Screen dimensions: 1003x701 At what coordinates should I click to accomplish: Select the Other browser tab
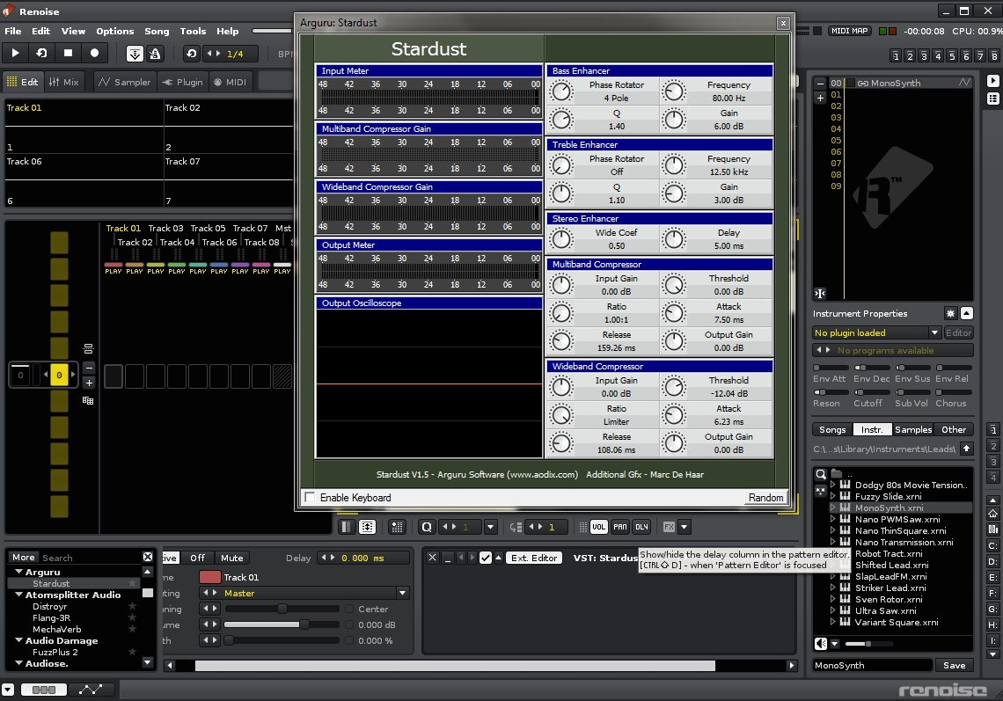(953, 430)
